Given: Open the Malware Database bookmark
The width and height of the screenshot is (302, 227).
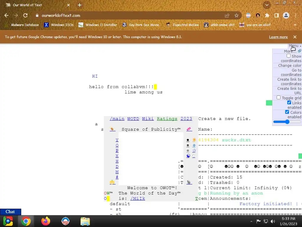Looking at the screenshot, I should coord(22,25).
